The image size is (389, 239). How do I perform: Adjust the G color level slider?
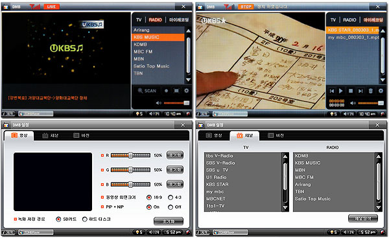[x=130, y=170]
